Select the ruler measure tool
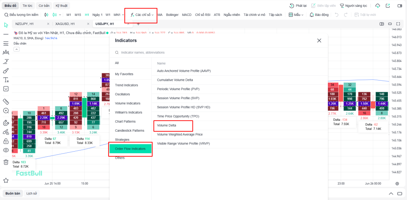The image size is (407, 200). coord(6,101)
